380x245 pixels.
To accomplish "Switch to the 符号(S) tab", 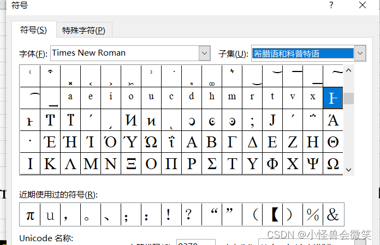I will point(33,30).
